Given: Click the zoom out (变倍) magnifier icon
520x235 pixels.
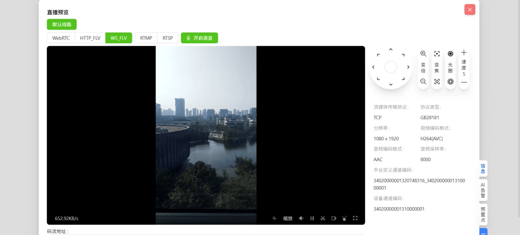Looking at the screenshot, I should pos(423,82).
